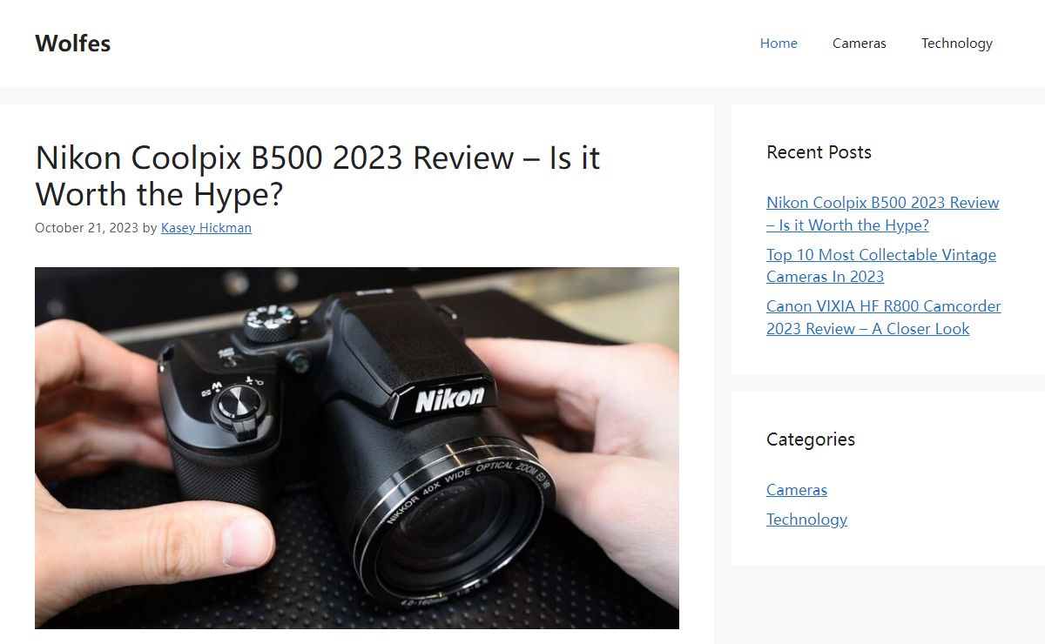Browse the Technology category in sidebar
Viewport: 1045px width, 644px height.
(806, 520)
